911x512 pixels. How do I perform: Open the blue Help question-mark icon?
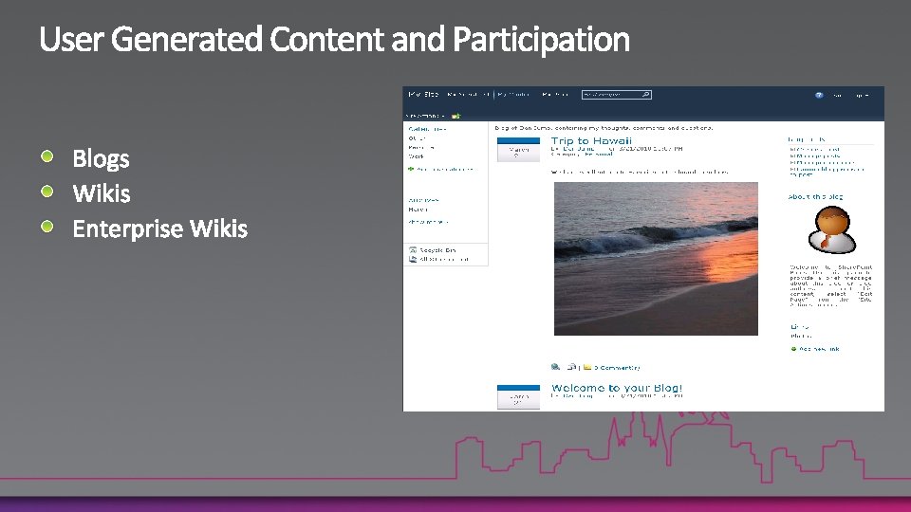click(819, 95)
